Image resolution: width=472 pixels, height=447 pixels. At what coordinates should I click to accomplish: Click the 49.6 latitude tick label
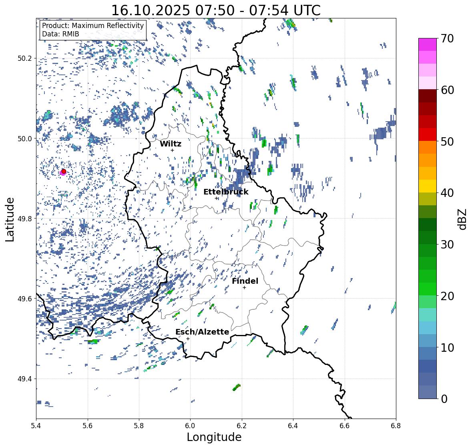25,299
